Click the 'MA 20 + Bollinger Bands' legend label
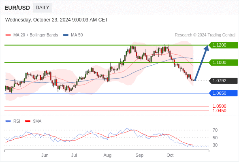Viewport: 239px width, 162px height. [x=36, y=35]
